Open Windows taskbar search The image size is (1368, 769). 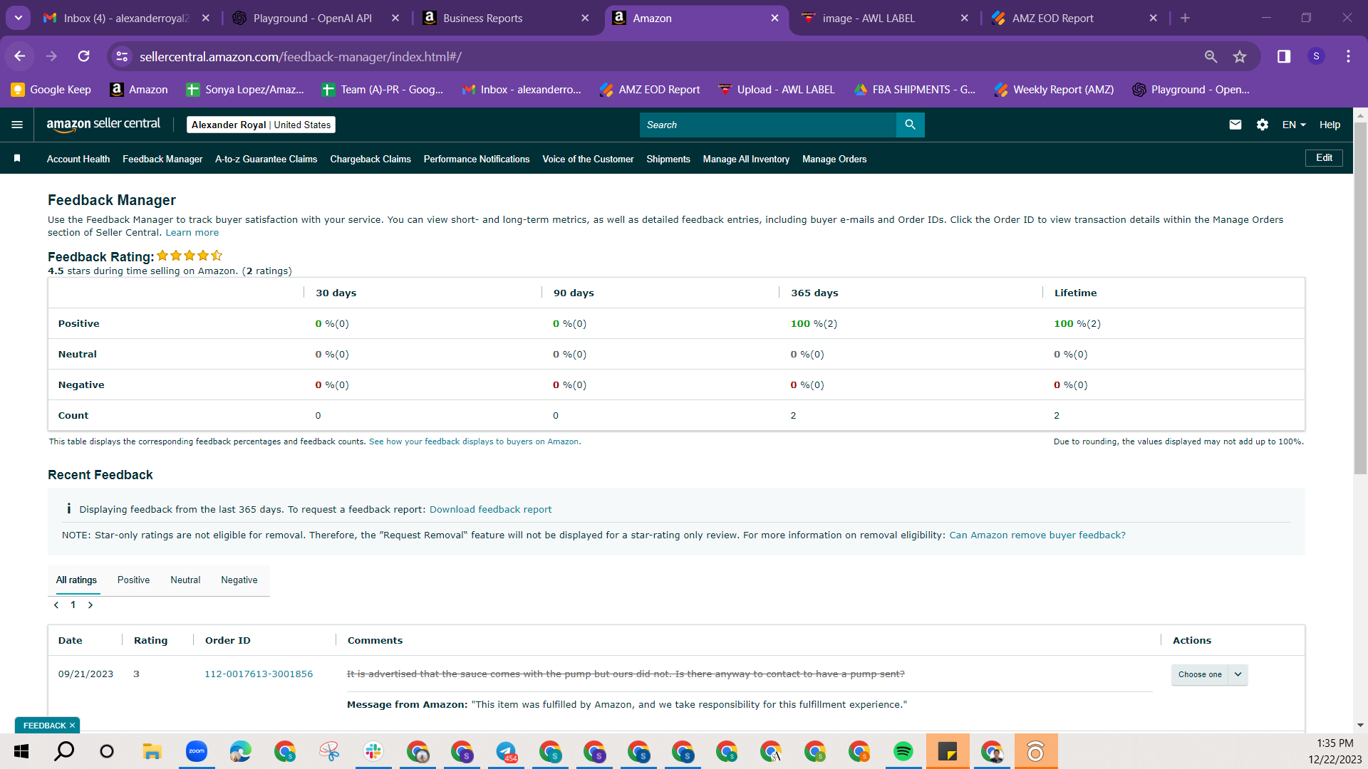click(64, 751)
